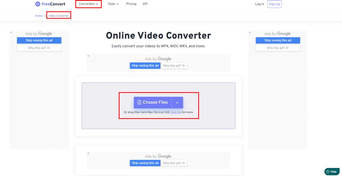The height and width of the screenshot is (176, 342).
Task: Click Stop seeing this ad on left sidebar
Action: pos(39,40)
